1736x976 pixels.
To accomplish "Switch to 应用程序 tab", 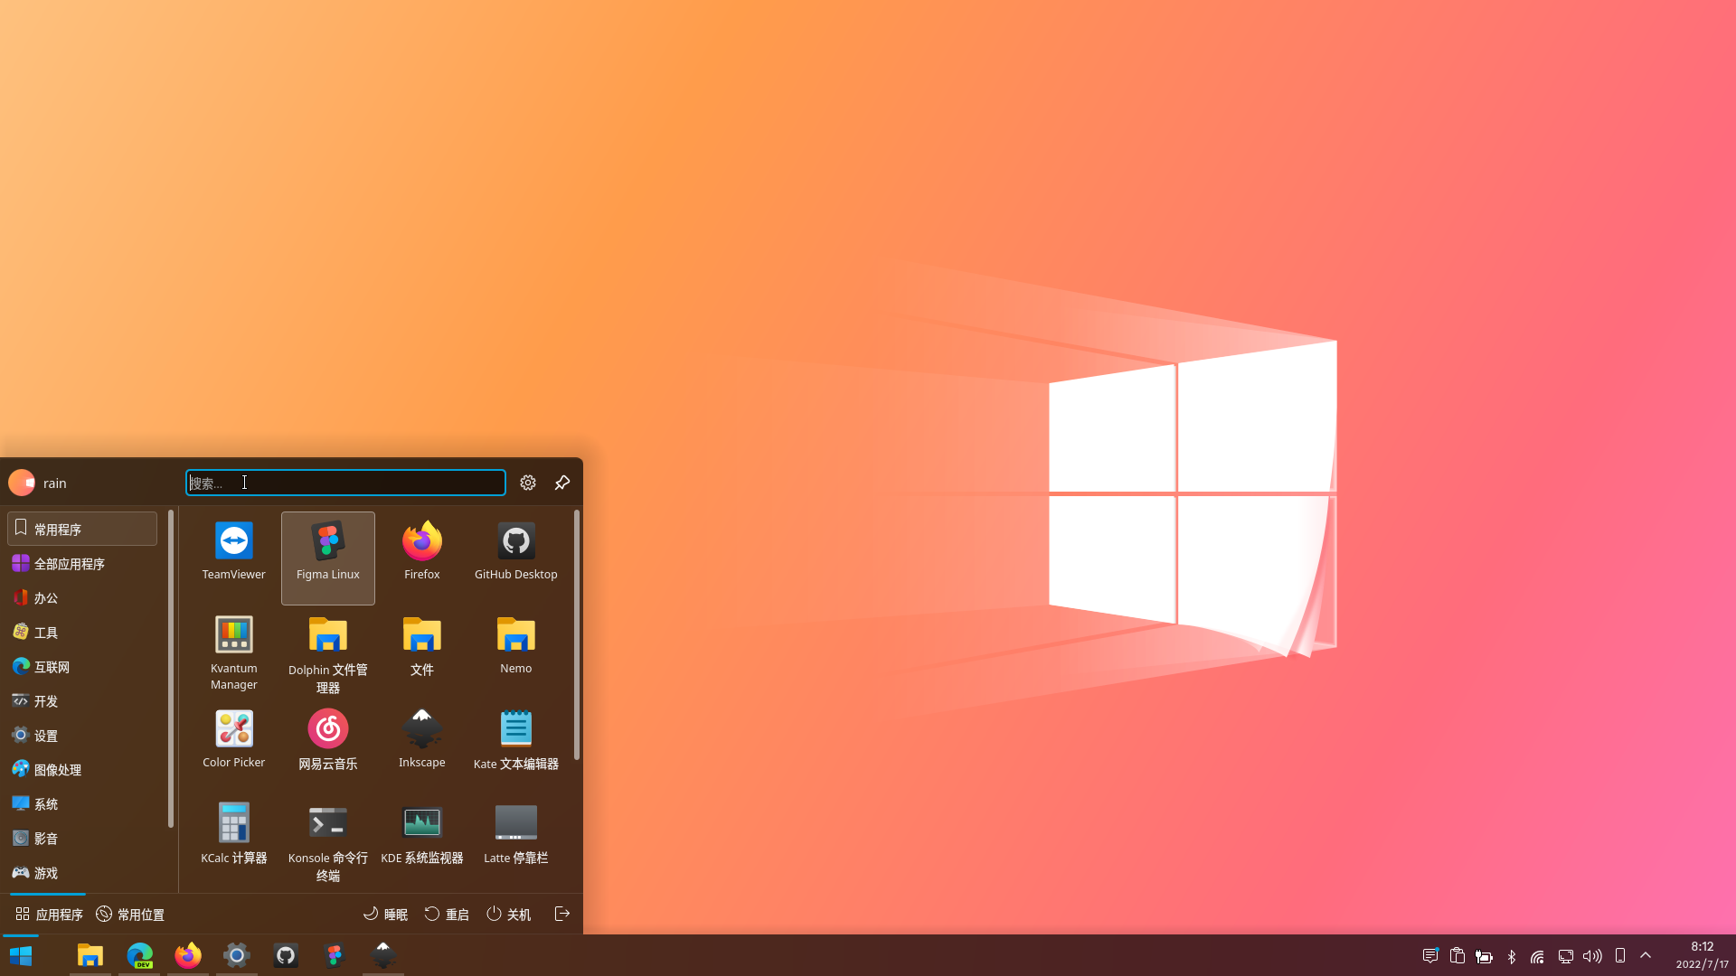I will tap(49, 914).
